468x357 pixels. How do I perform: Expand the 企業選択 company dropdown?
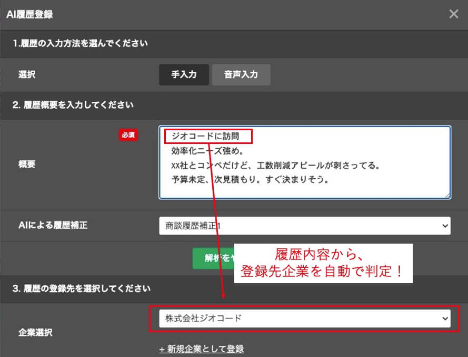[x=304, y=318]
